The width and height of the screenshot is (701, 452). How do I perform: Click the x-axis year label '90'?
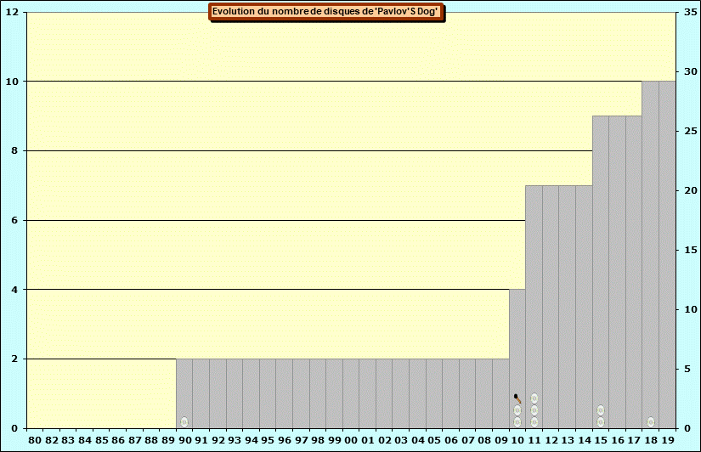click(184, 440)
